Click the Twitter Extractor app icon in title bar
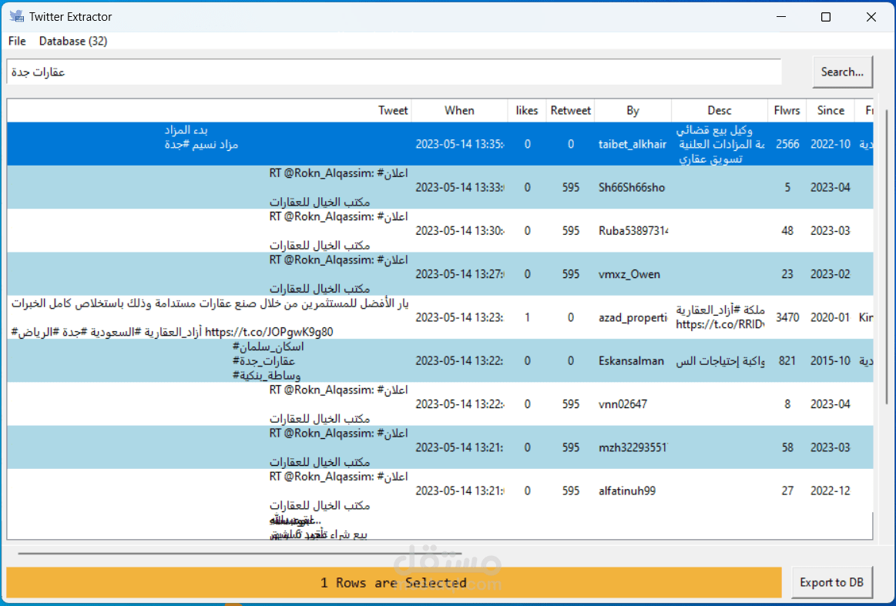Image resolution: width=896 pixels, height=606 pixels. click(x=17, y=17)
